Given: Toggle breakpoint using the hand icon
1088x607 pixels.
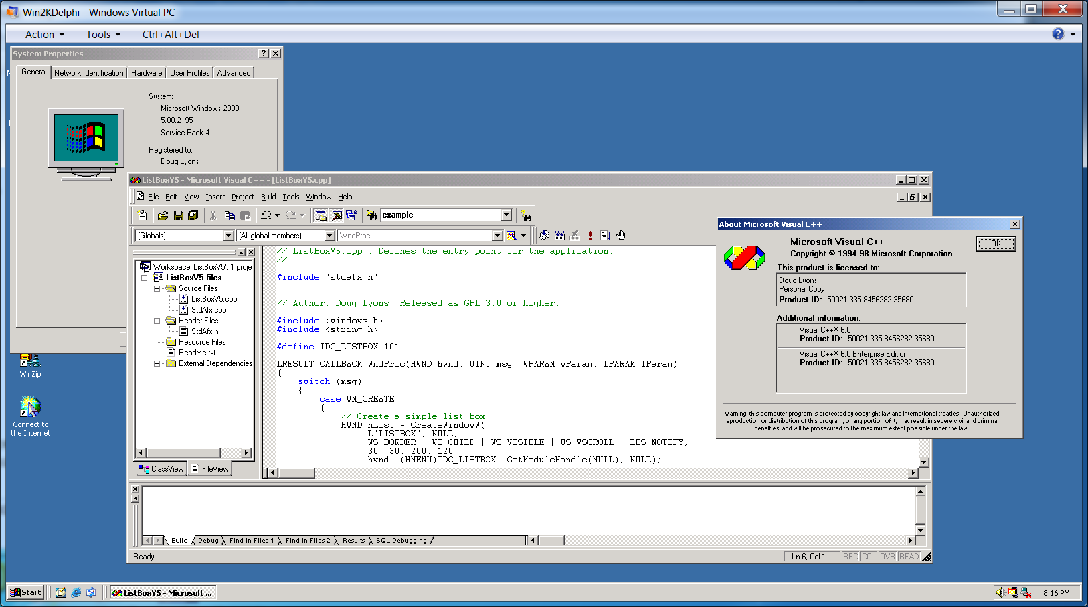Looking at the screenshot, I should click(621, 236).
